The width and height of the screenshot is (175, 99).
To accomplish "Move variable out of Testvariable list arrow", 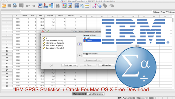I will point(79,44).
